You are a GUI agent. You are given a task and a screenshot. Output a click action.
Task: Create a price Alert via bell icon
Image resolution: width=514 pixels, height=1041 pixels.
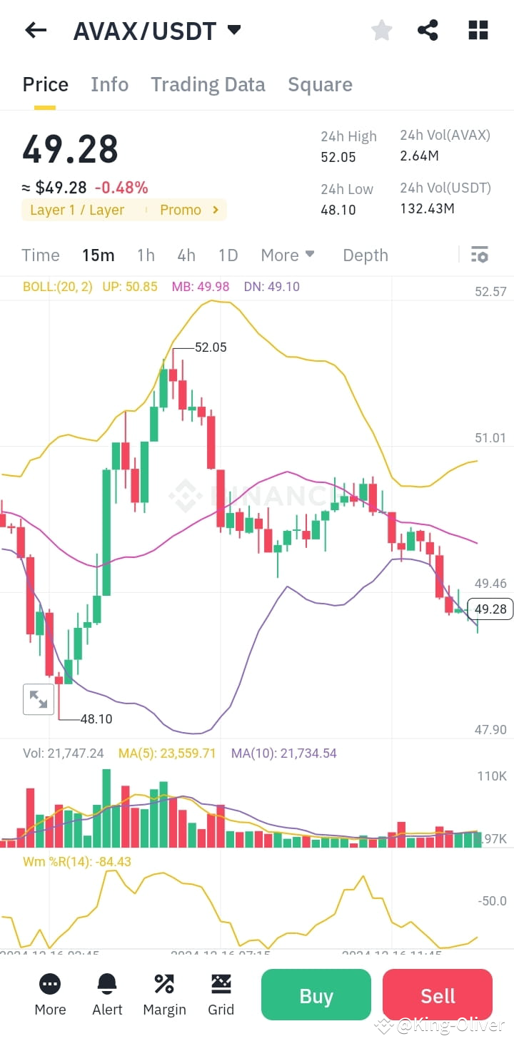point(107,995)
